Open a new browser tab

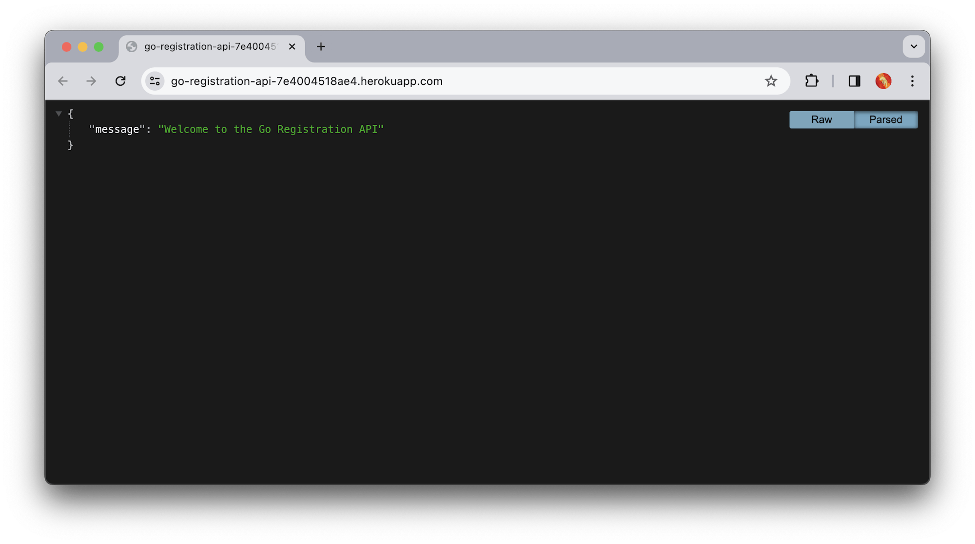coord(320,46)
